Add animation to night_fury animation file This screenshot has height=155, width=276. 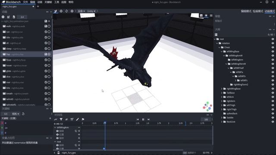coord(49,21)
